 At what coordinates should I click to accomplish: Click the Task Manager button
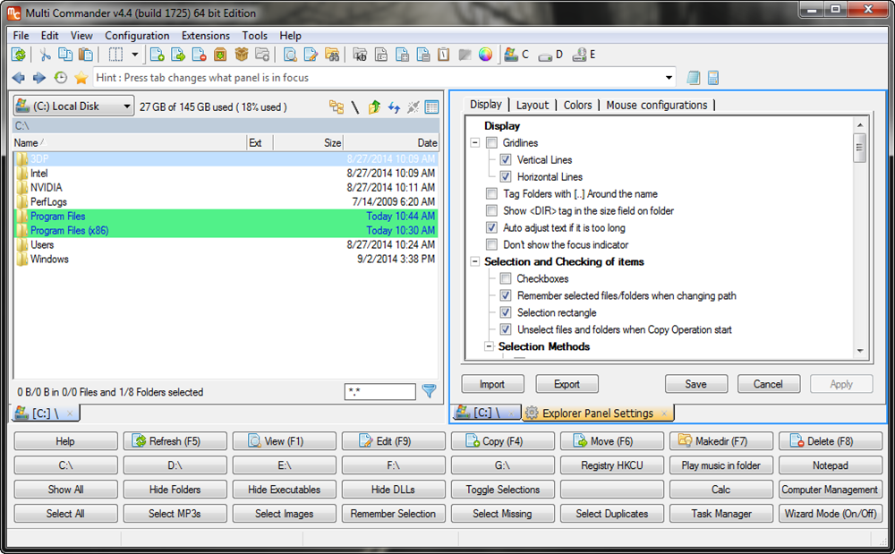click(x=720, y=514)
